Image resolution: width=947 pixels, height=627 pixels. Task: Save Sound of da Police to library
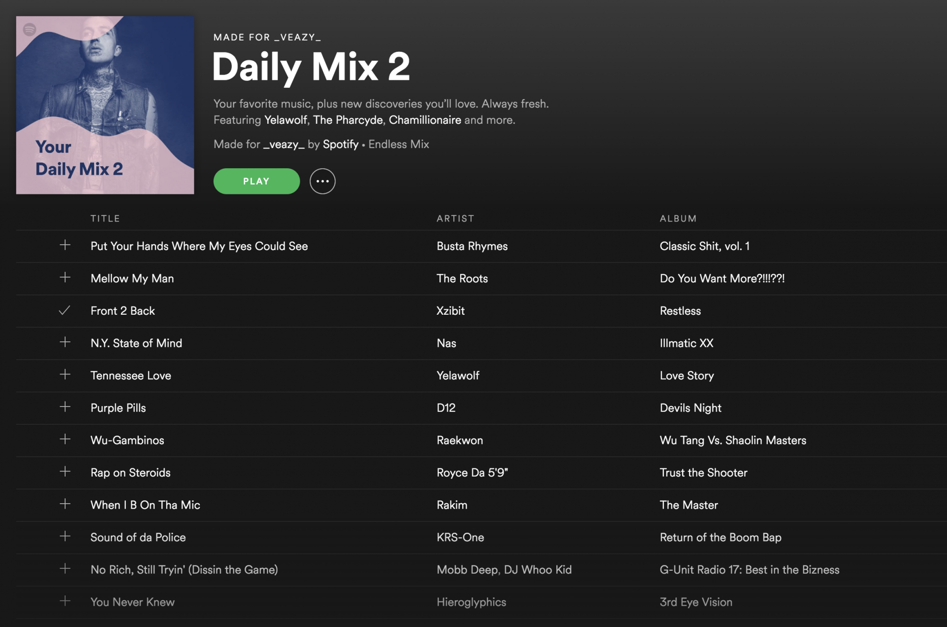point(65,536)
